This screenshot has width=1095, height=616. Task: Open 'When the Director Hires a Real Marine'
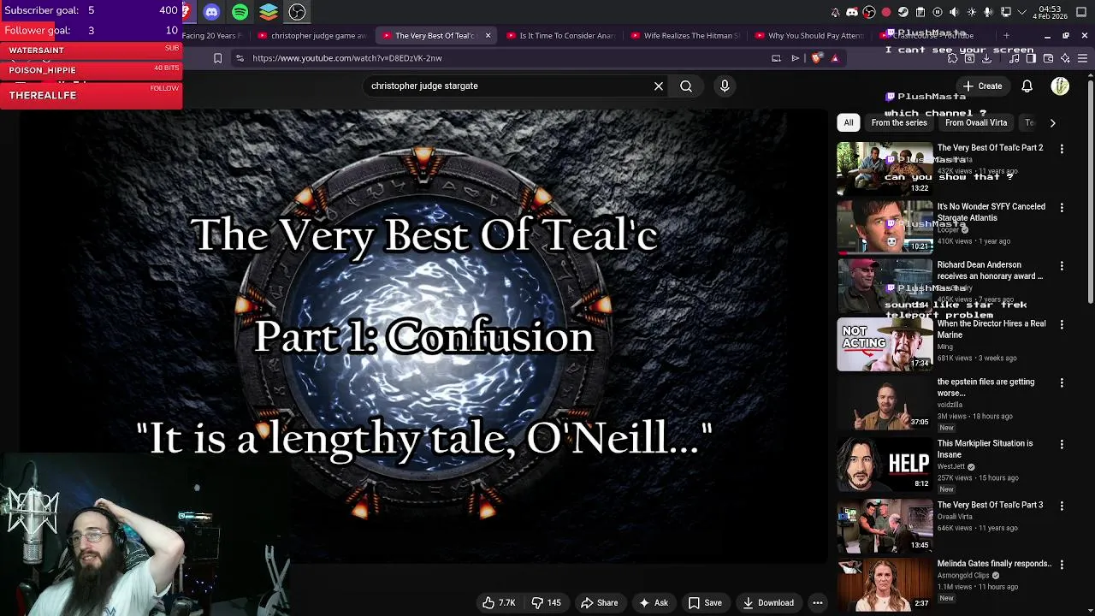click(x=991, y=329)
